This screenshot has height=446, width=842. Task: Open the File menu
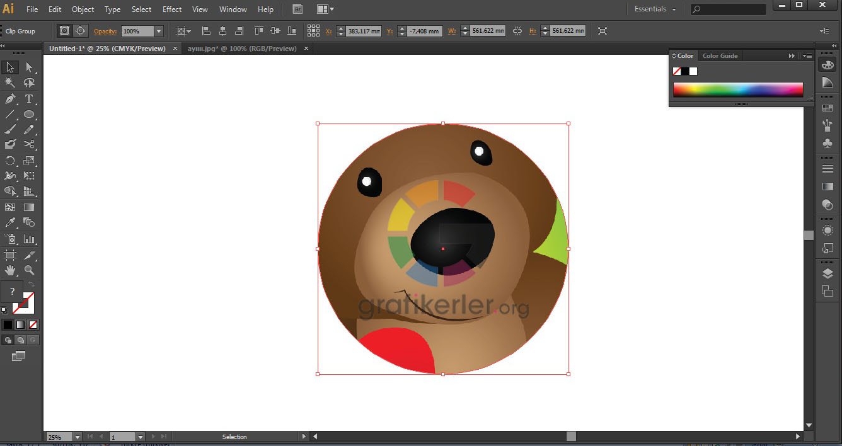(32, 9)
